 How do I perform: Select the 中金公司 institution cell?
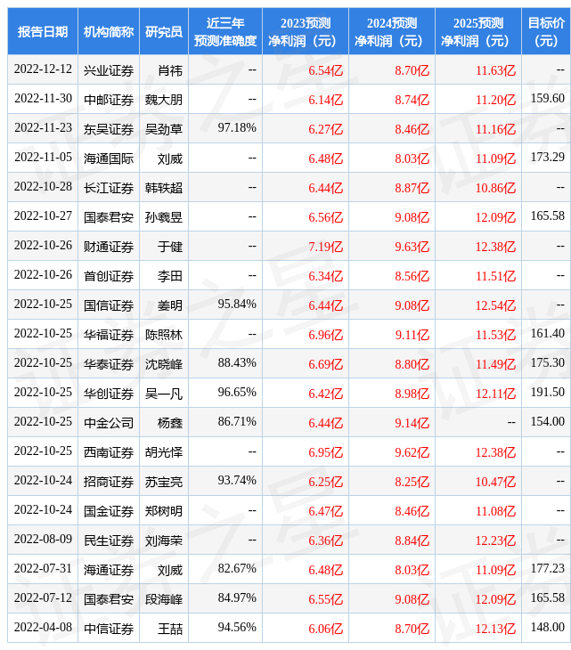pos(109,423)
